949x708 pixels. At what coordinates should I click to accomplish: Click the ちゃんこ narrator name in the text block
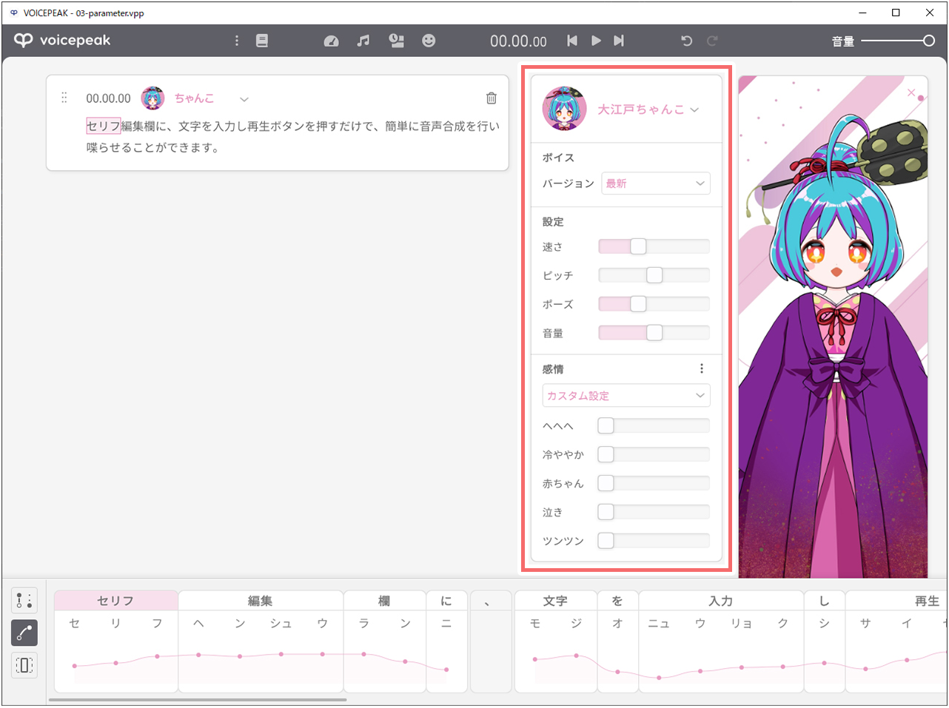(195, 98)
